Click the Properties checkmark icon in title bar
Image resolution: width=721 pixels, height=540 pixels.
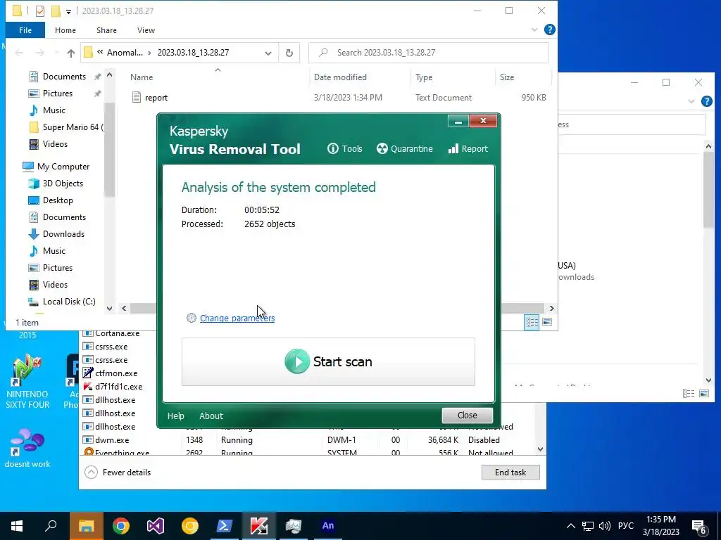(x=40, y=11)
